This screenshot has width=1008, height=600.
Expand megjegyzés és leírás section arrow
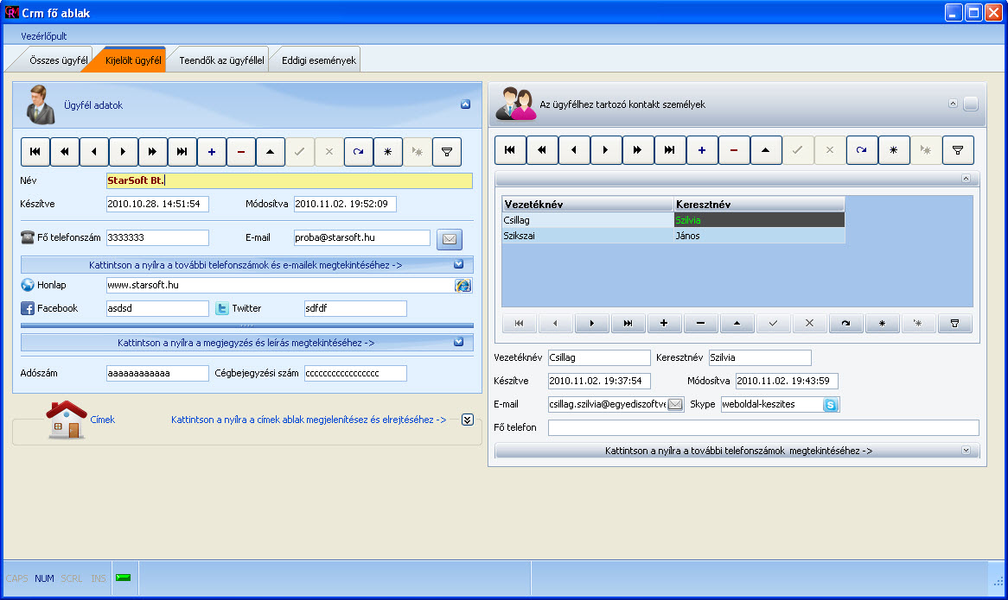click(x=458, y=342)
